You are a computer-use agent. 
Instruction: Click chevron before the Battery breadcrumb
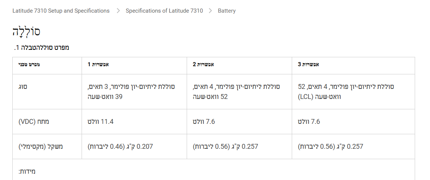tap(210, 11)
